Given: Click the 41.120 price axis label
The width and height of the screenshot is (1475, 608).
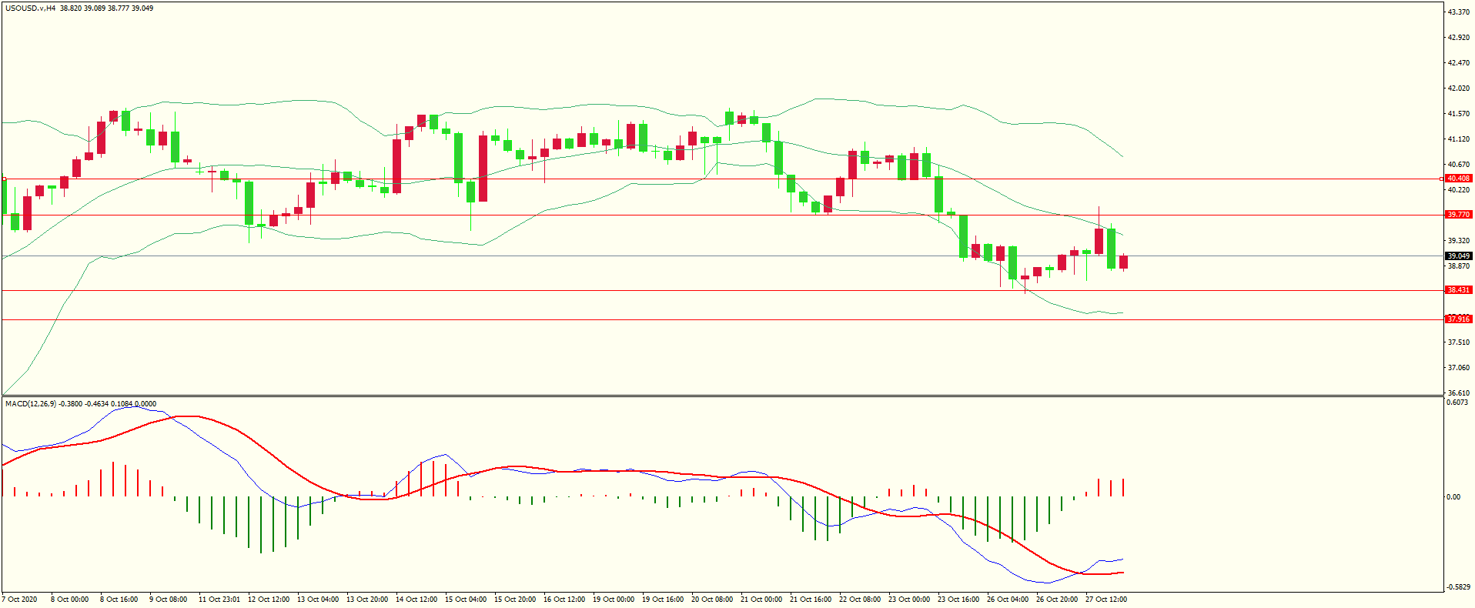Looking at the screenshot, I should coord(1459,139).
